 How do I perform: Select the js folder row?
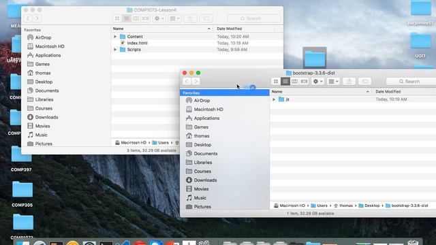point(353,99)
